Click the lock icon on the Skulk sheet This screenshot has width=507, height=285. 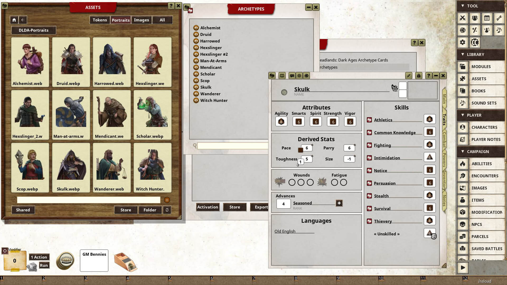[x=418, y=76]
